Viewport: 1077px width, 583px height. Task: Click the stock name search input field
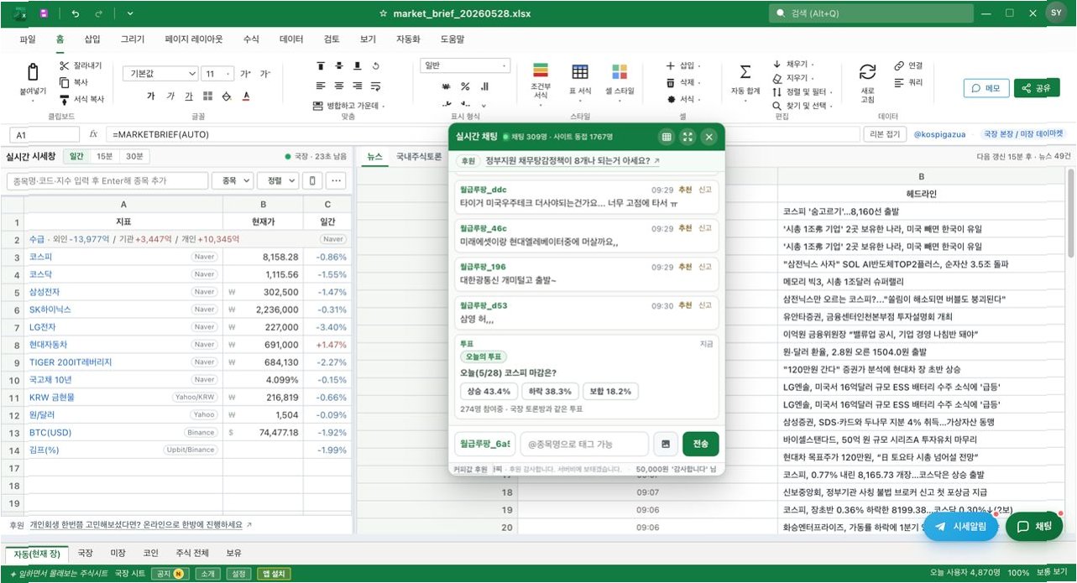click(x=107, y=180)
